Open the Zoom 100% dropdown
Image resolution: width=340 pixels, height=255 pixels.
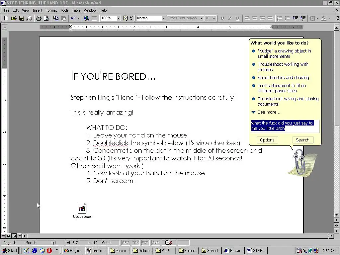pyautogui.click(x=119, y=18)
